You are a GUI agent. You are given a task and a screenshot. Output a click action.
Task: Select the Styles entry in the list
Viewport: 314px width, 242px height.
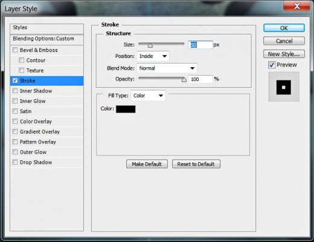point(46,28)
